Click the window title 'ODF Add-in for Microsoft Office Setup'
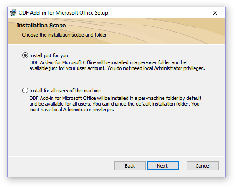 click(x=63, y=13)
